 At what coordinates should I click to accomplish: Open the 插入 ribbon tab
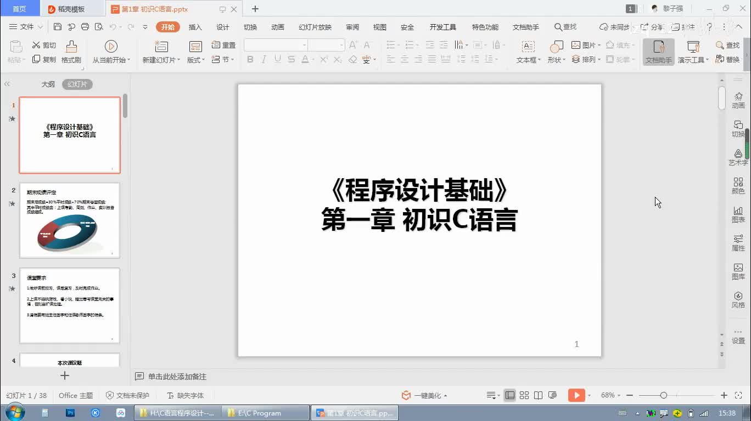point(195,27)
